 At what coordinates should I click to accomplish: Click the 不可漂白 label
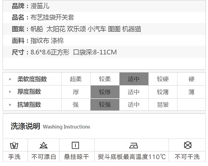point(44,157)
